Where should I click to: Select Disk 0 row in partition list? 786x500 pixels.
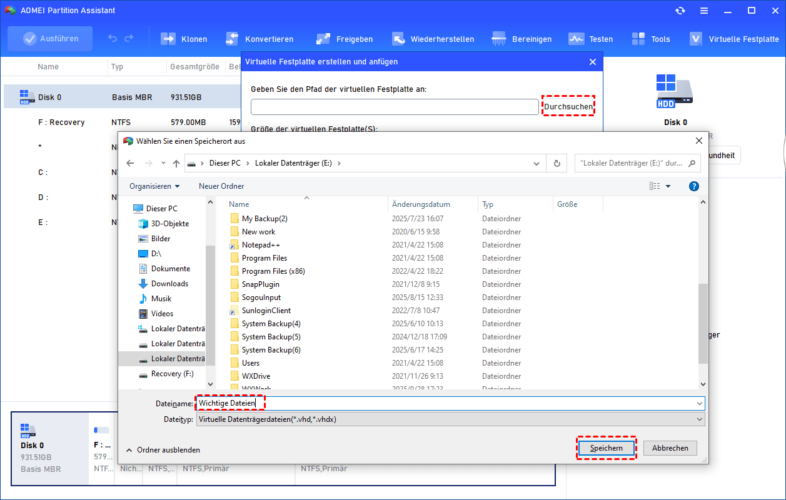(122, 97)
